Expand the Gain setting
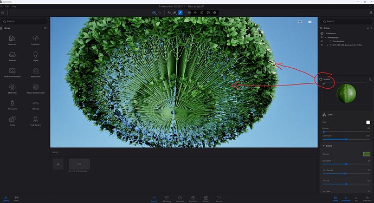Screen dimensions: 374x203 [324, 191]
